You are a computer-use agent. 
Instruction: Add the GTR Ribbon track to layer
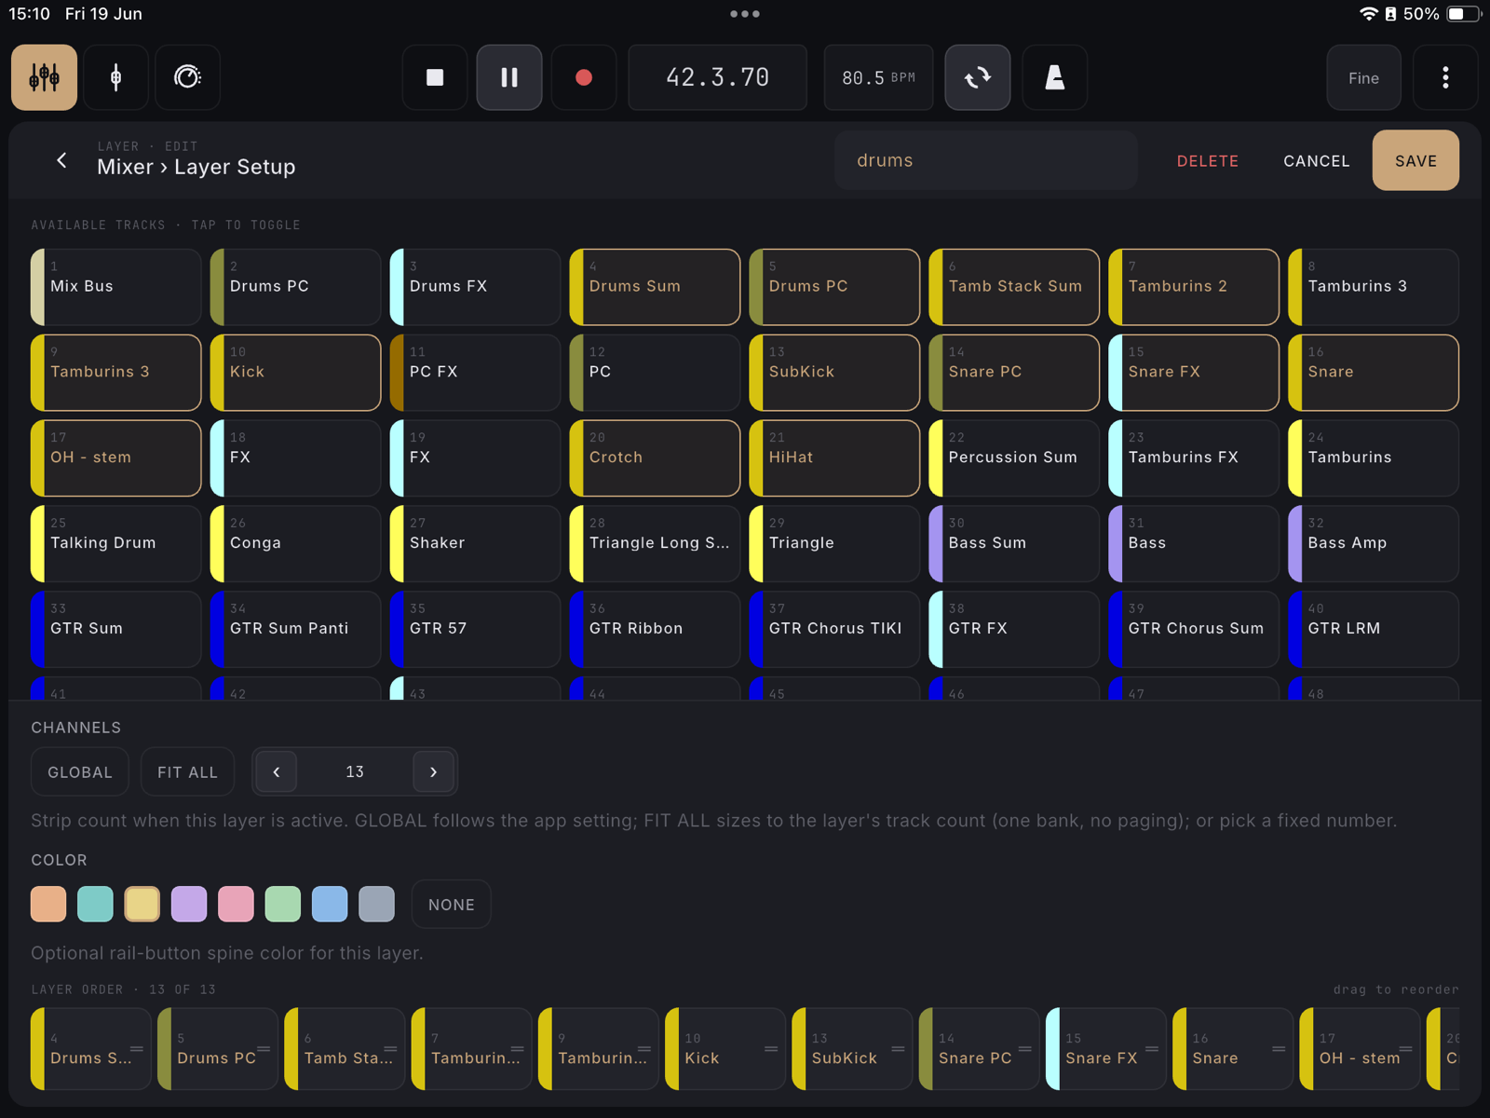point(655,629)
